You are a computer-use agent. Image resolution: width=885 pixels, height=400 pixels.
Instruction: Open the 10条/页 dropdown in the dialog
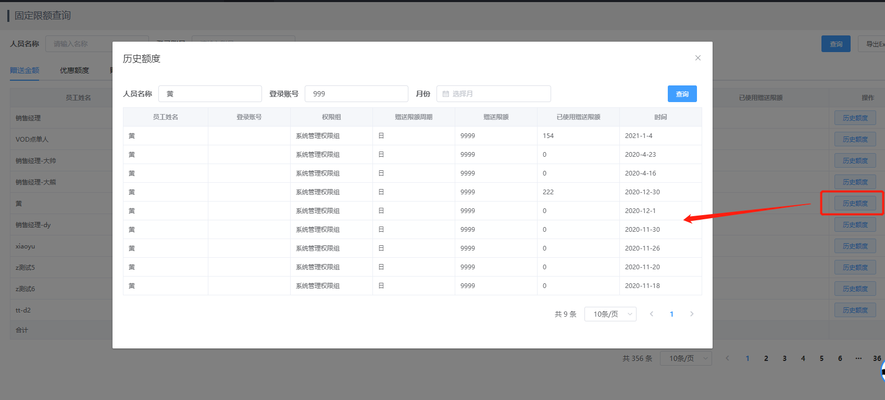tap(610, 314)
